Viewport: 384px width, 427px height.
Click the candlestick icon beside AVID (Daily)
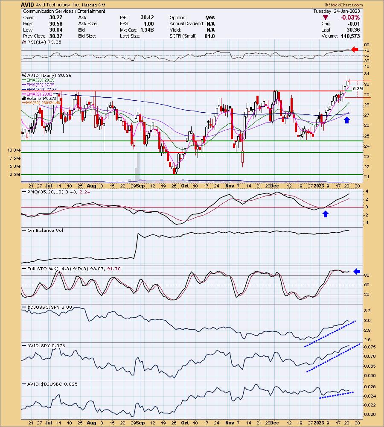pos(24,76)
